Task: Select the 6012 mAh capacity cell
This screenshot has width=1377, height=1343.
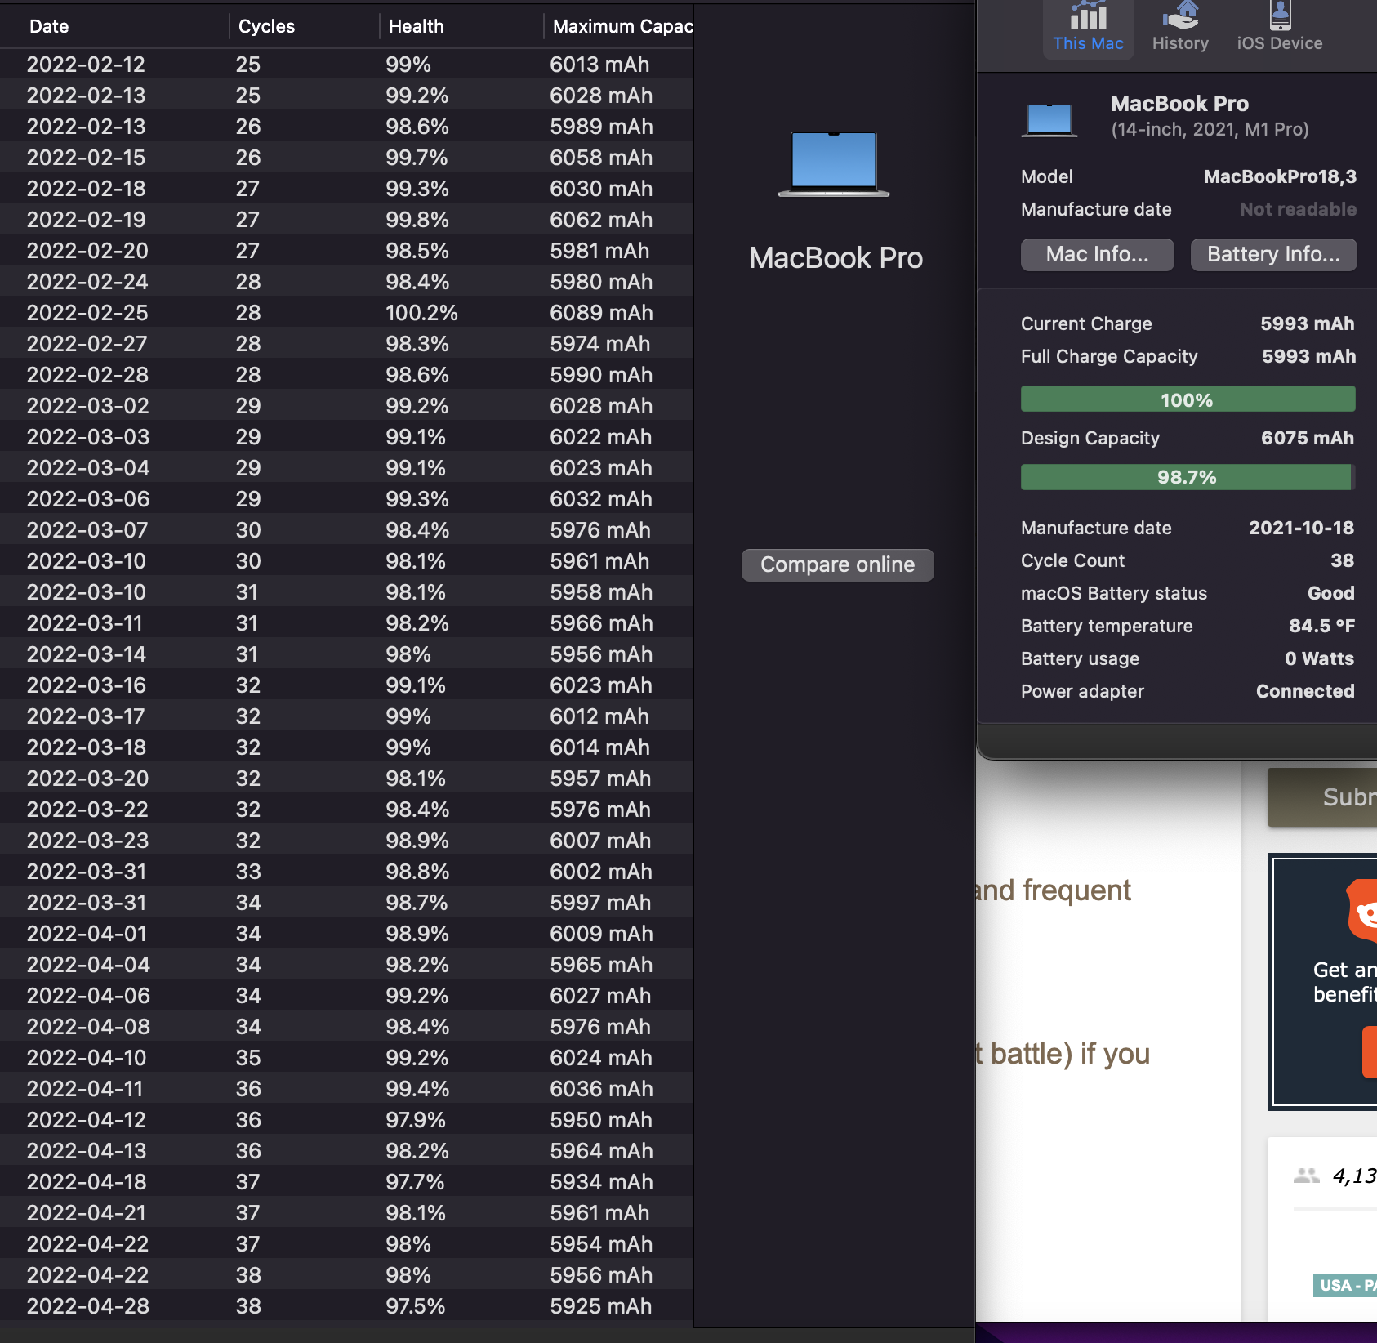Action: pyautogui.click(x=599, y=716)
